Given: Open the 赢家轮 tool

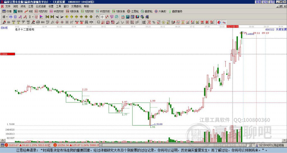Looking at the screenshot, I should tap(147, 11).
